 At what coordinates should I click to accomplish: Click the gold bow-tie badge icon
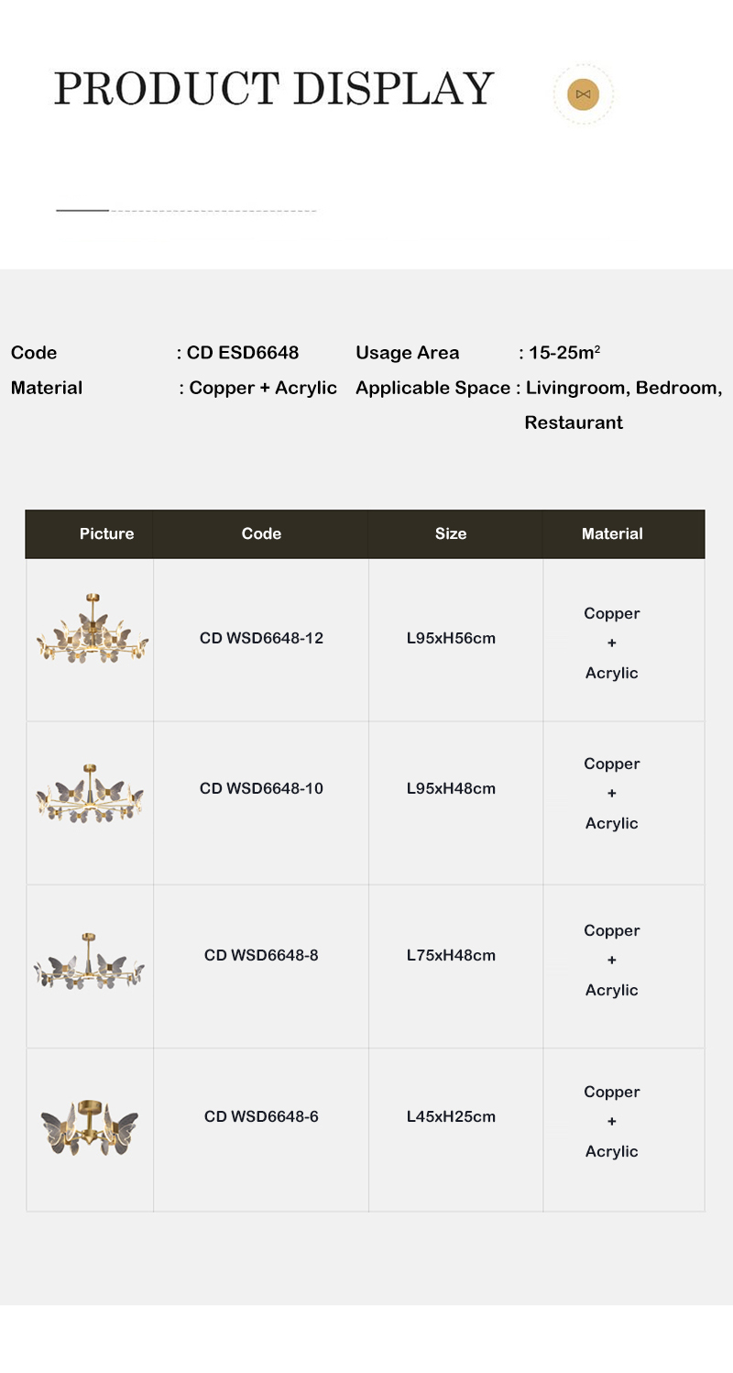[584, 94]
